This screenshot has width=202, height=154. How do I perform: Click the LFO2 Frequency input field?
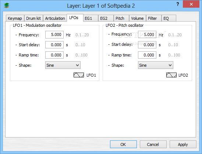tap(147, 34)
